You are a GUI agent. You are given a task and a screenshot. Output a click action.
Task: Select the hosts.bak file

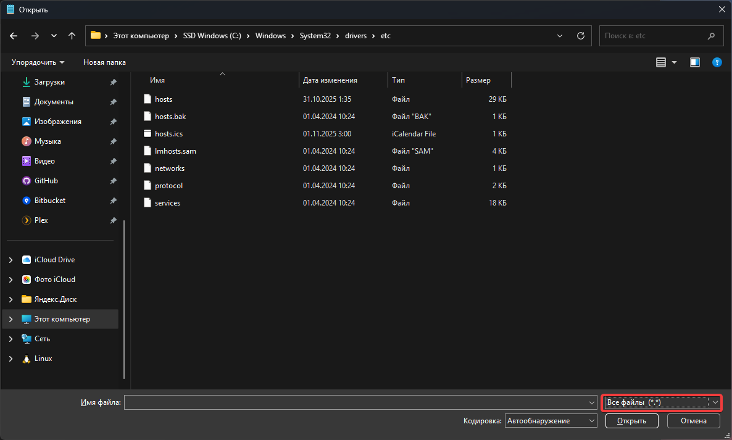tap(170, 117)
